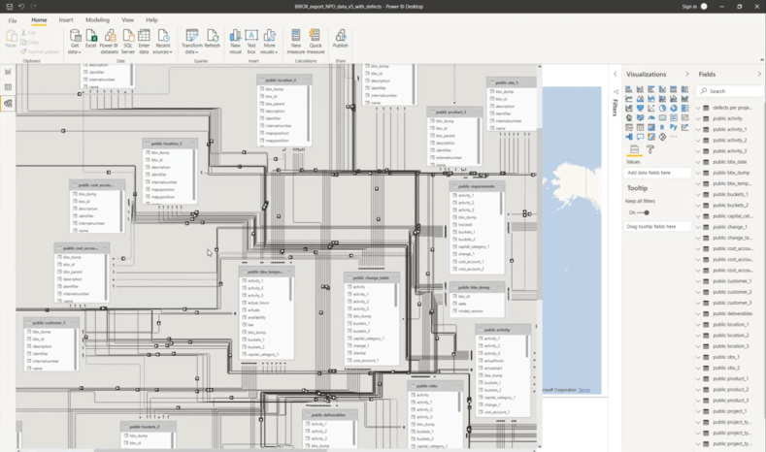Expand public deliverables in Fields
766x452 pixels.
point(698,314)
